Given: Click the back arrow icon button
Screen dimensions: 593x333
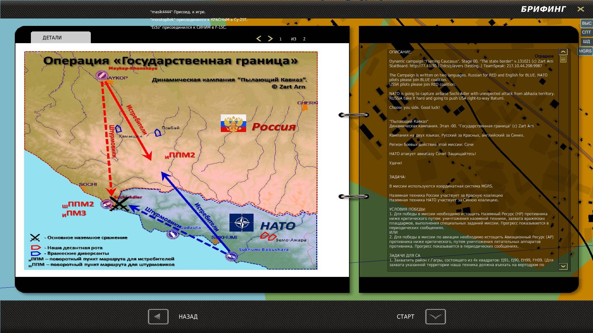Looking at the screenshot, I should (158, 316).
